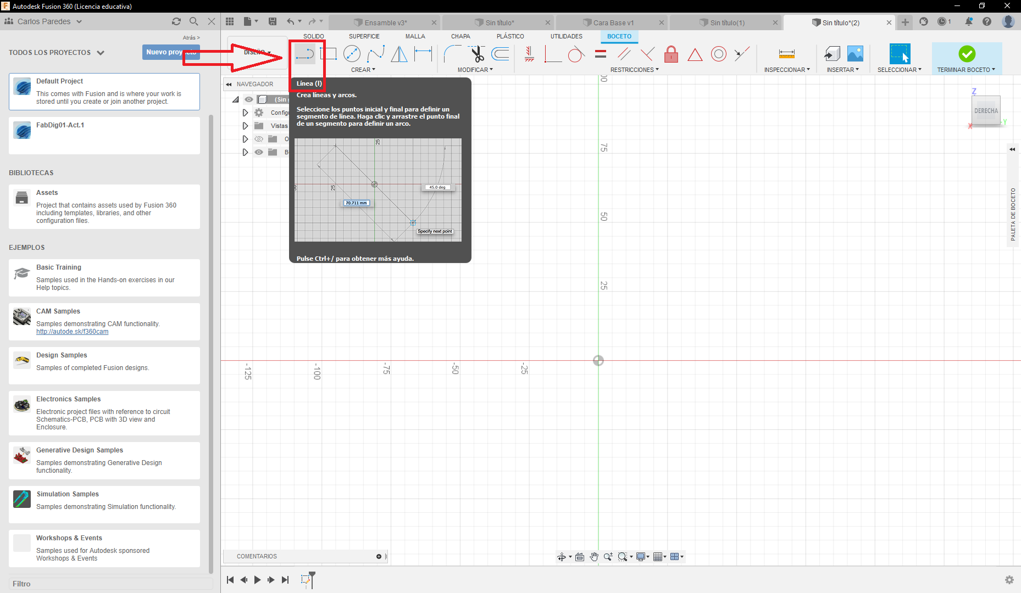Open the Cara Base v1 document tab
This screenshot has height=593, width=1021.
click(x=612, y=23)
